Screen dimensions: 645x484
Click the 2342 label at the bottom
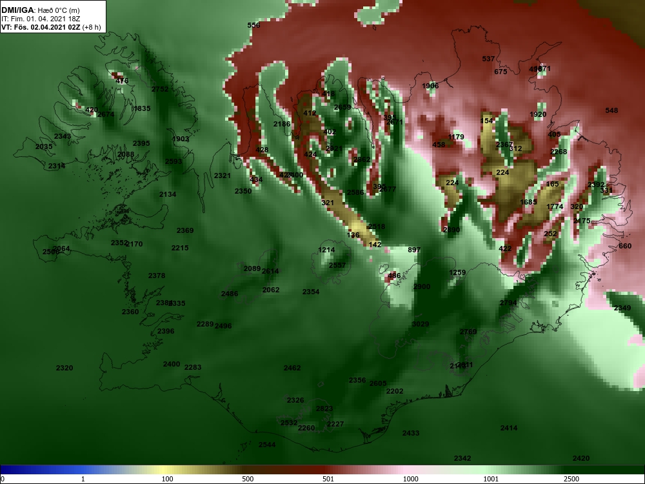click(462, 458)
